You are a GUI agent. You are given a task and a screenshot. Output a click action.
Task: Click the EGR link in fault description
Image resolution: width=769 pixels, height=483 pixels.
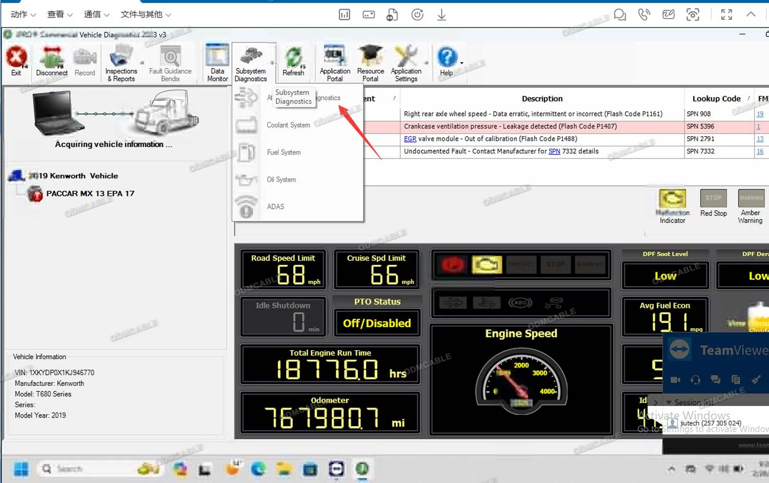tap(410, 139)
